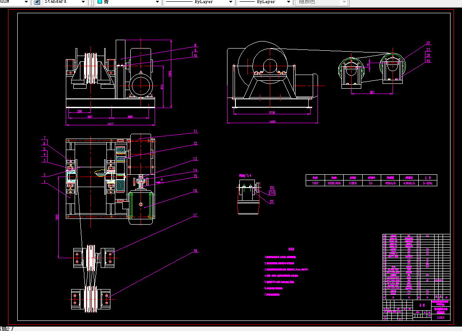Select part balloon number 17
This screenshot has width=462, height=331.
click(x=195, y=215)
